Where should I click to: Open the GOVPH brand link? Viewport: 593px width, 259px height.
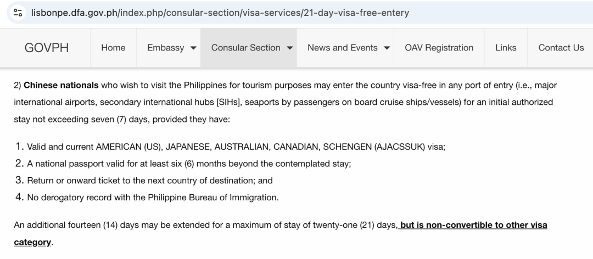click(47, 48)
